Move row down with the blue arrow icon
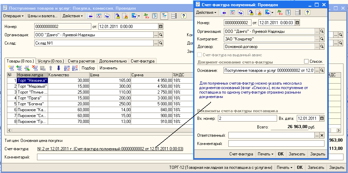This screenshot has width=348, height=173. coord(58,68)
